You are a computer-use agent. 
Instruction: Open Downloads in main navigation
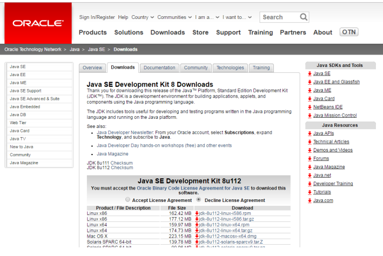(167, 32)
